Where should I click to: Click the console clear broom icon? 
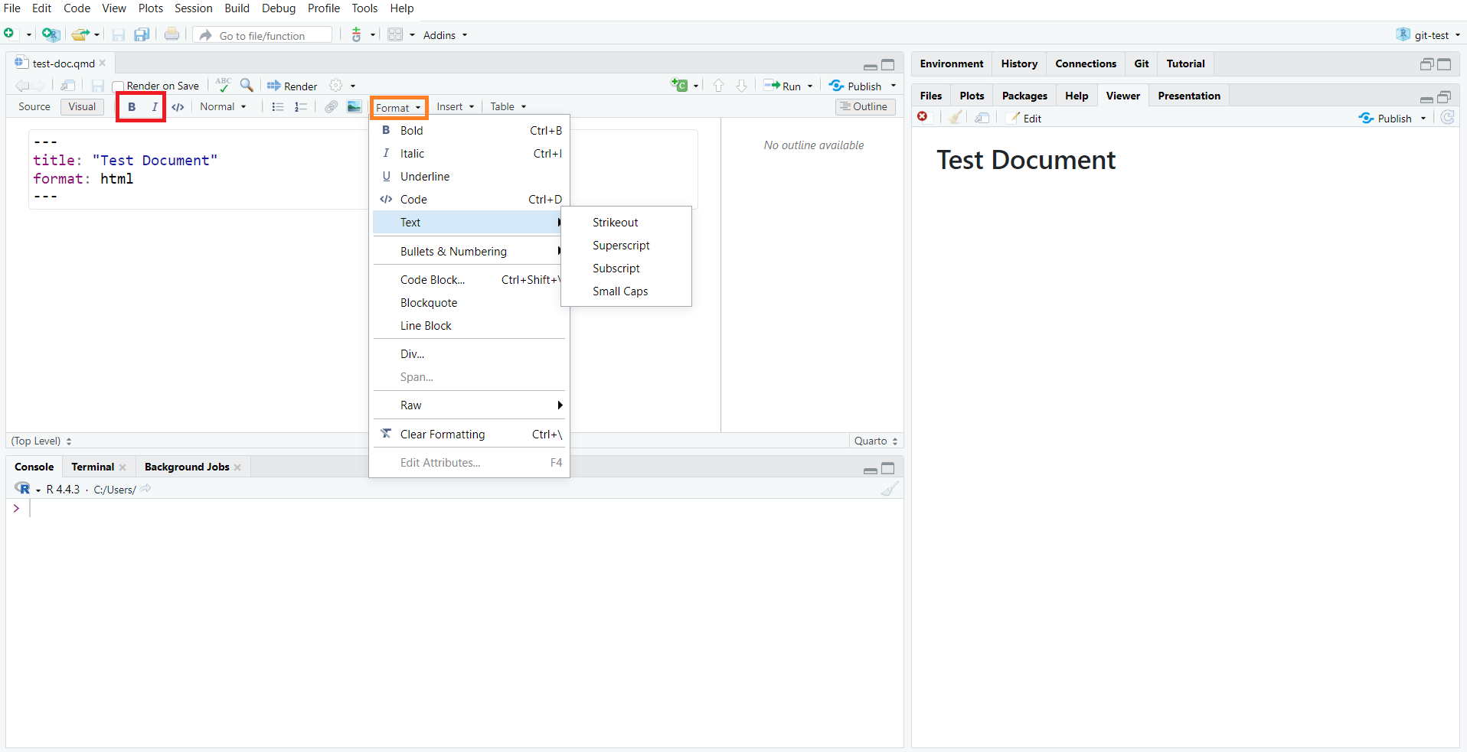(889, 489)
